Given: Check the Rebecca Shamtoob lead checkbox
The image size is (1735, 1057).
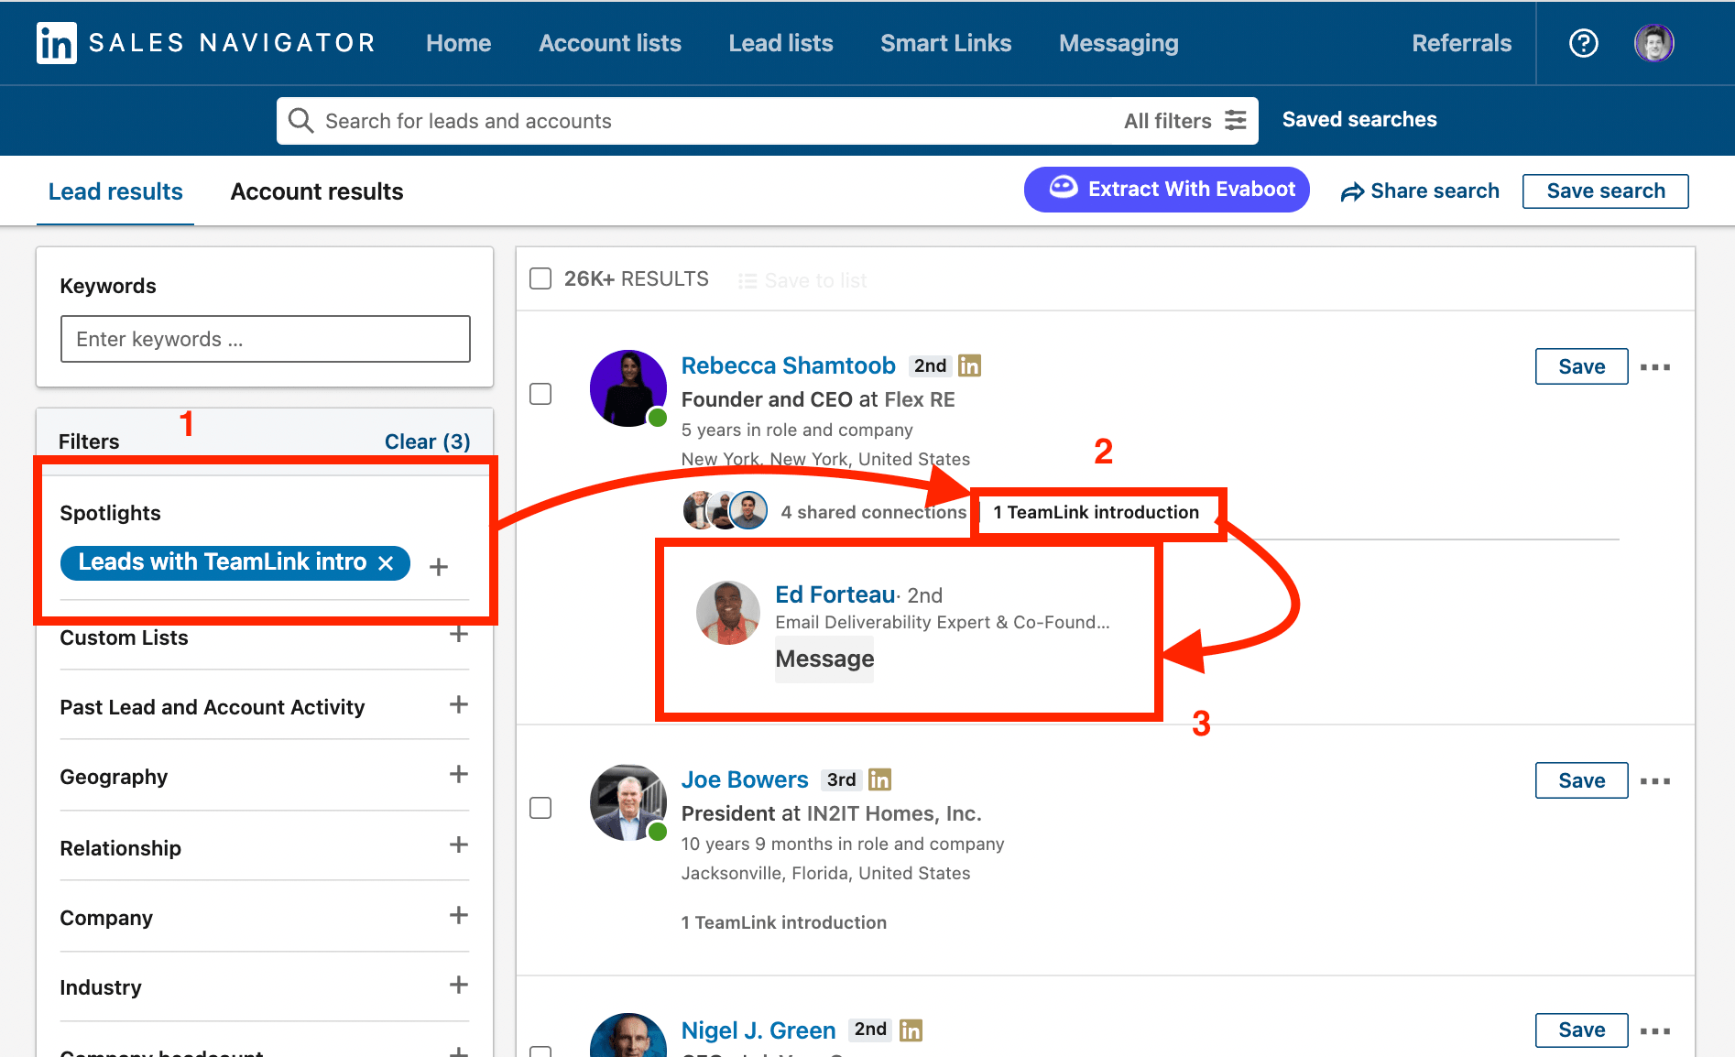Looking at the screenshot, I should [x=540, y=394].
